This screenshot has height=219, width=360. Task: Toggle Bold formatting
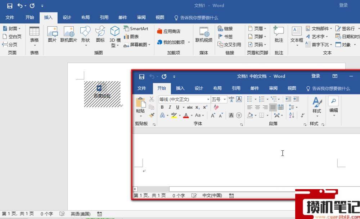click(162, 107)
